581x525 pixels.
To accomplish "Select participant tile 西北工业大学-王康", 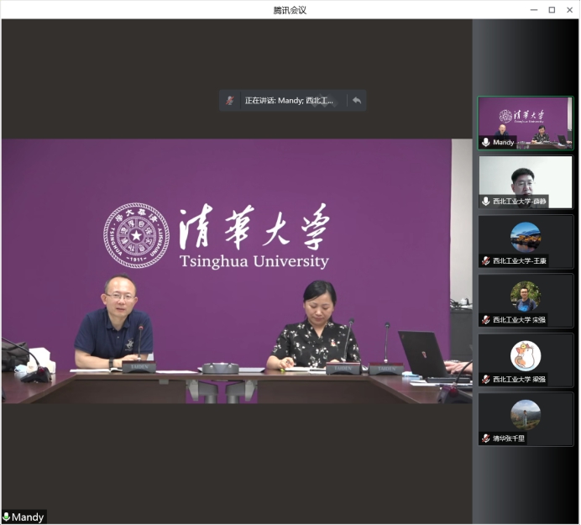I will point(526,242).
